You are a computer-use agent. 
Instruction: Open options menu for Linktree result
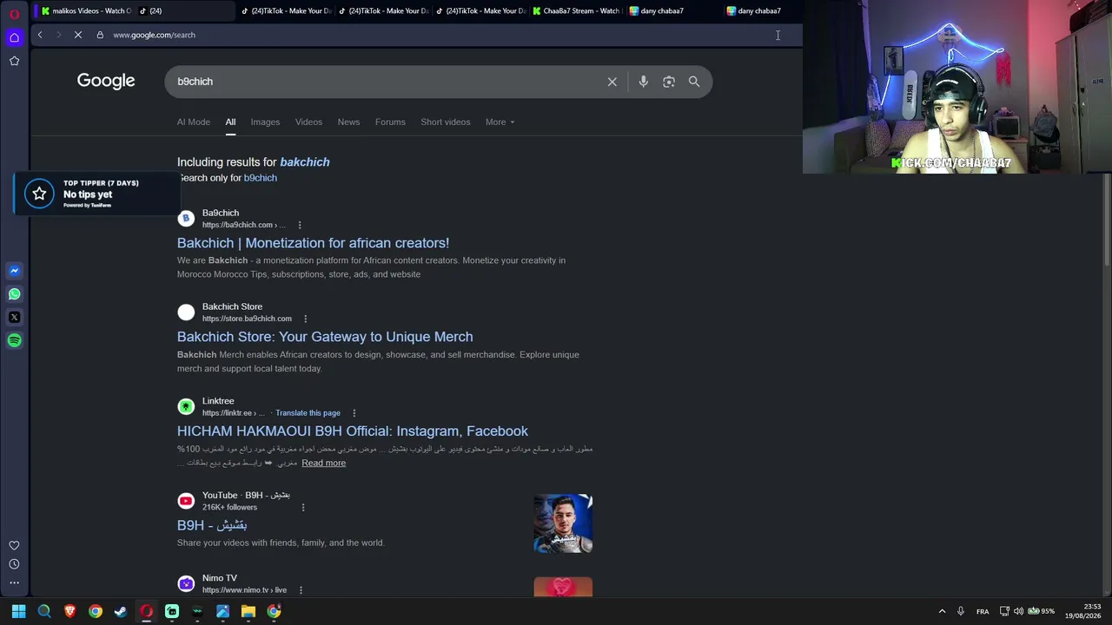click(354, 413)
